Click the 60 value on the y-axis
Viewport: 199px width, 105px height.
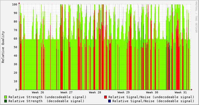click(x=15, y=39)
